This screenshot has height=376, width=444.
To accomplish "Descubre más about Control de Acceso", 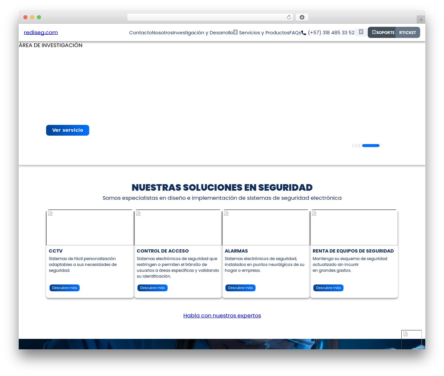I will (x=153, y=288).
